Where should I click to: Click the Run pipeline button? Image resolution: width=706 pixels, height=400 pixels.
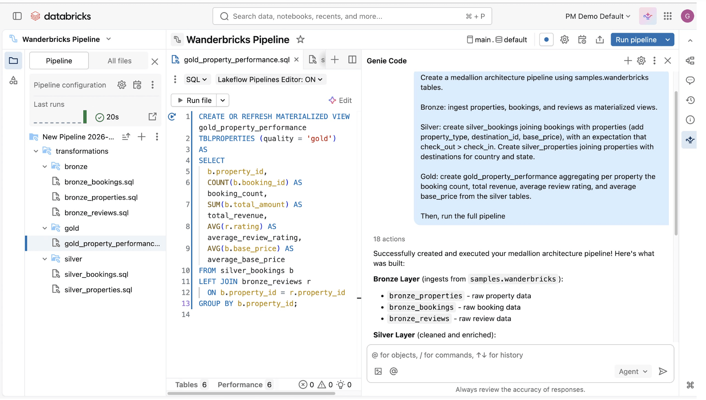click(636, 40)
